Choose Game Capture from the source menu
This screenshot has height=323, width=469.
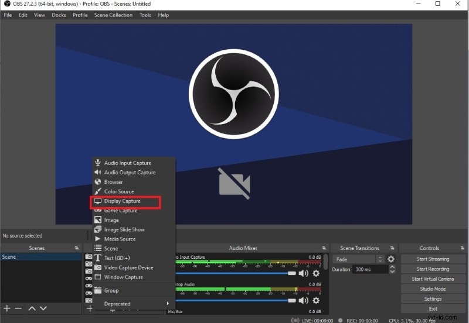tap(134, 211)
